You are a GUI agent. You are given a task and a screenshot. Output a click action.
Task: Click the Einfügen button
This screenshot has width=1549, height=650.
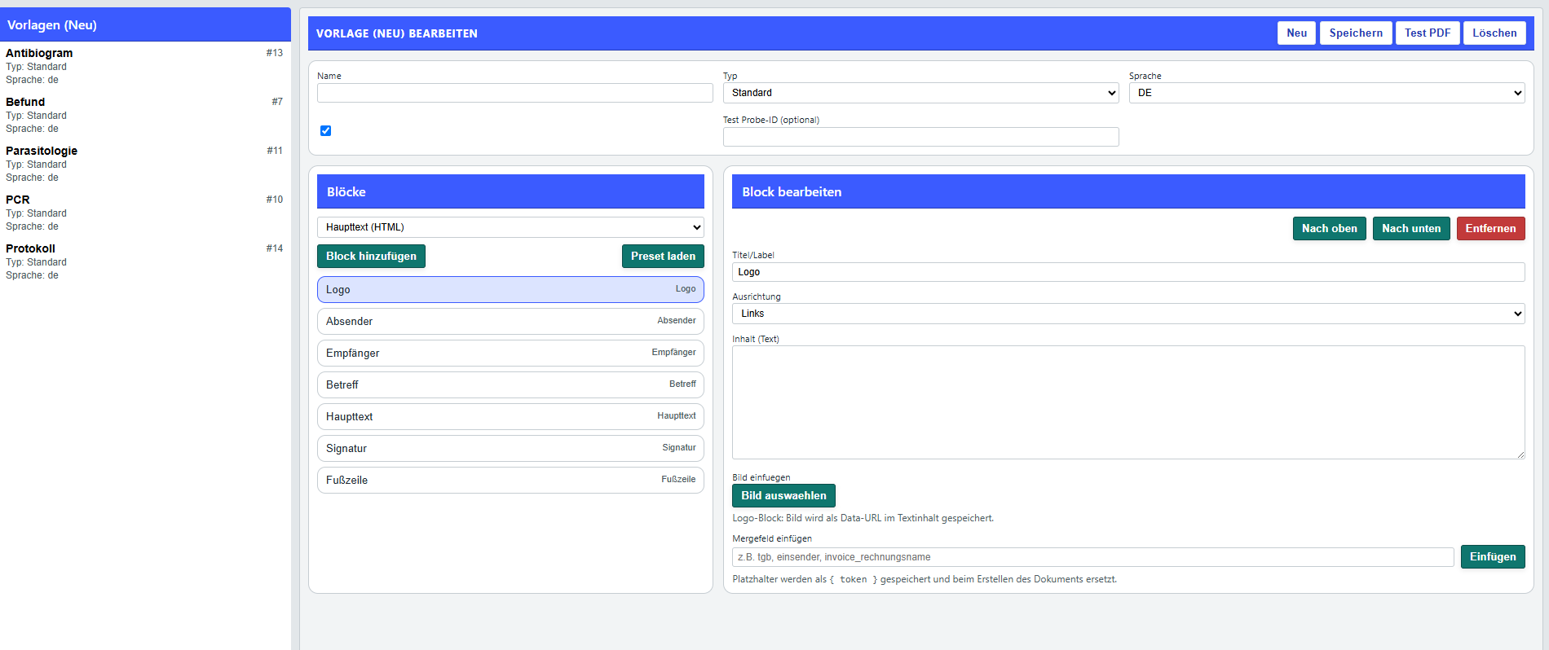pos(1493,557)
